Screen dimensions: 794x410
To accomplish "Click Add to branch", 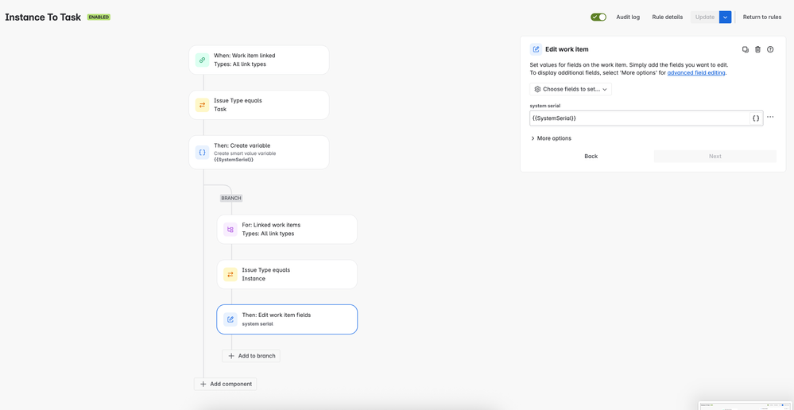I will click(251, 356).
